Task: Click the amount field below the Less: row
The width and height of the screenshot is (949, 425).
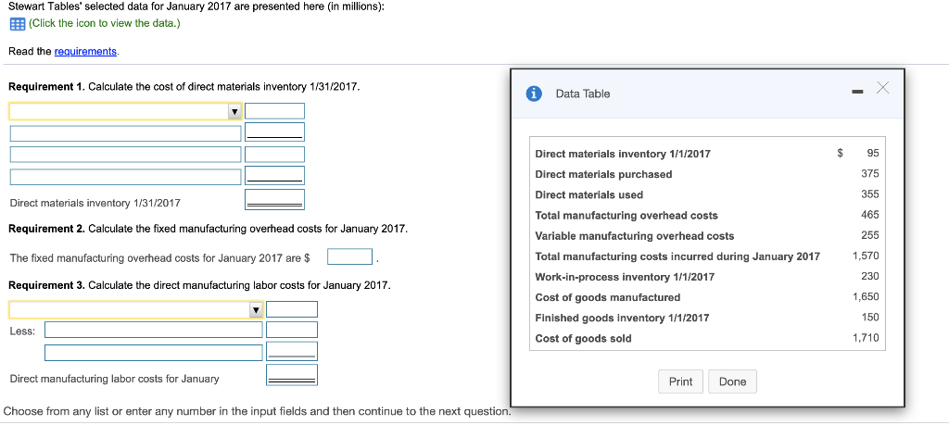Action: click(x=292, y=352)
